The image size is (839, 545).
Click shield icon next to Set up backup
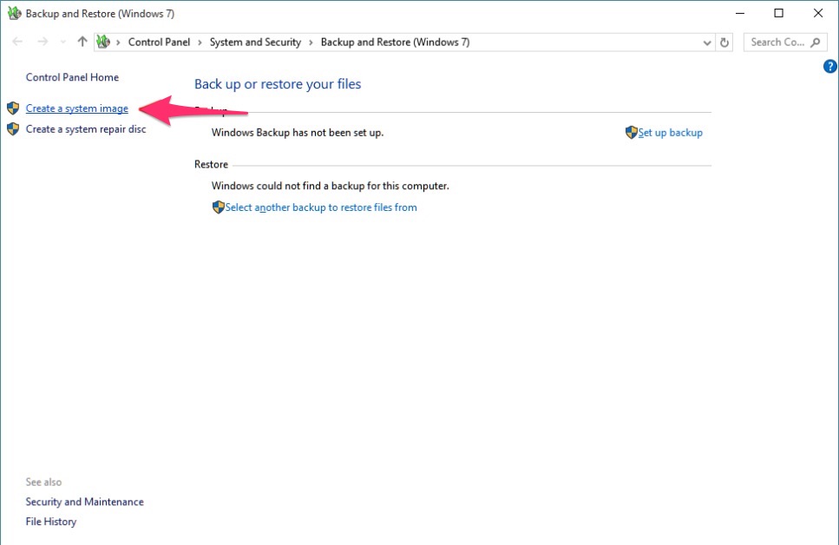[x=632, y=132]
